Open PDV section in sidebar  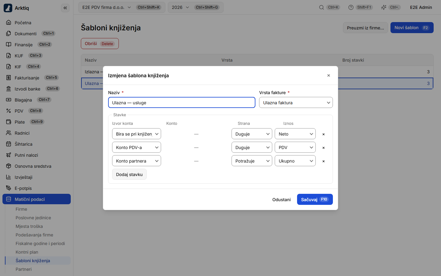tap(36, 111)
